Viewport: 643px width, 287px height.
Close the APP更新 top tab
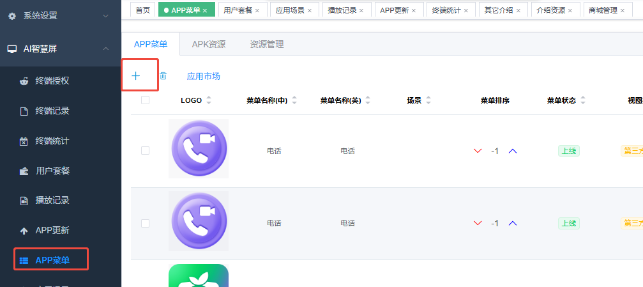coord(413,11)
